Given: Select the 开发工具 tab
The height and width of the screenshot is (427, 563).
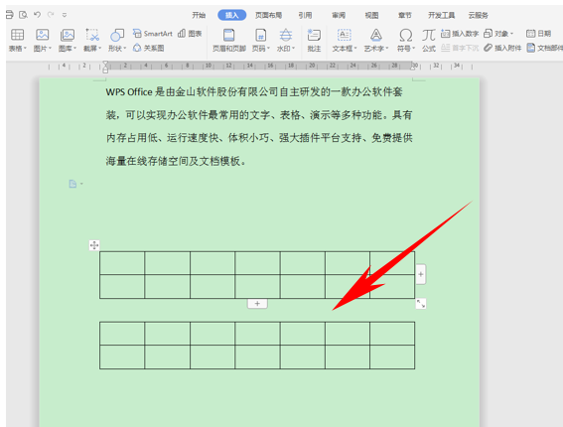Looking at the screenshot, I should [441, 15].
